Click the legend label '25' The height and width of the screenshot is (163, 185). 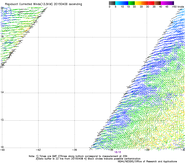coord(141,7)
